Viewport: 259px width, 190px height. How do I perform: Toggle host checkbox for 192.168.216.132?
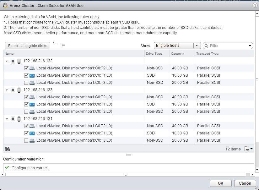pos(13,61)
